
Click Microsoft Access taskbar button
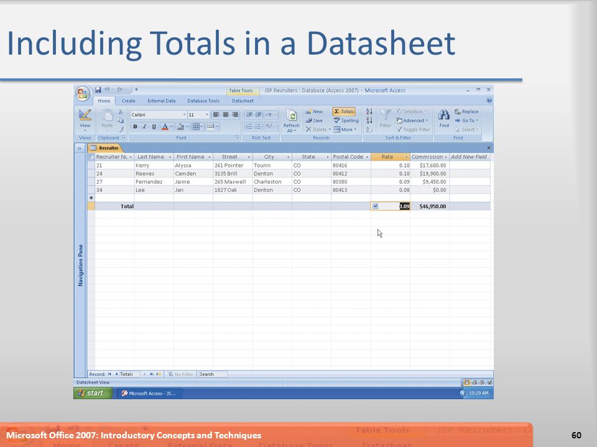click(x=149, y=394)
